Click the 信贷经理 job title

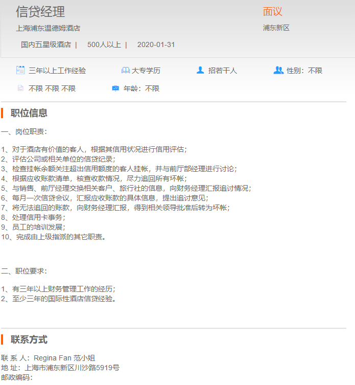40,12
